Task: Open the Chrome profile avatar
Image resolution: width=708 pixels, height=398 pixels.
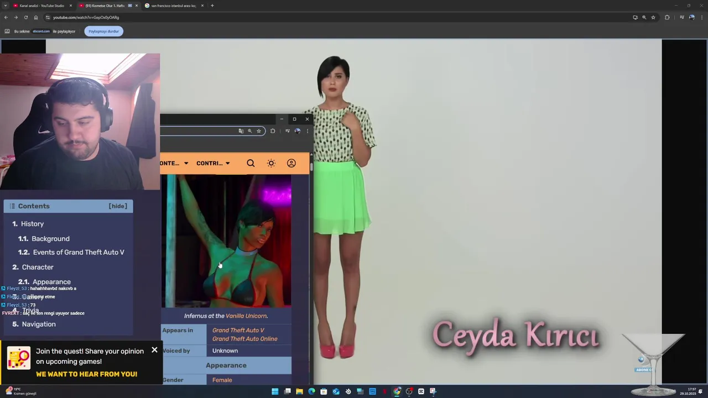Action: (691, 17)
